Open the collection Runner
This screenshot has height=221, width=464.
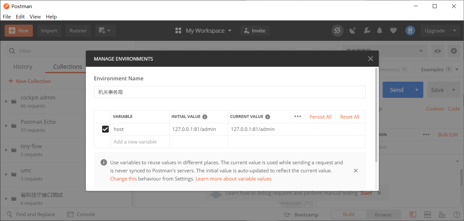click(78, 31)
